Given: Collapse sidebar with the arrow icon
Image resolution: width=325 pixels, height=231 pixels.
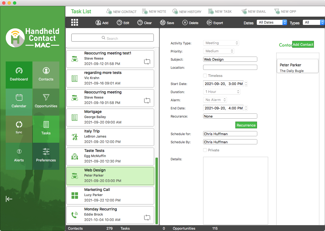Looking at the screenshot, I should point(9,199).
